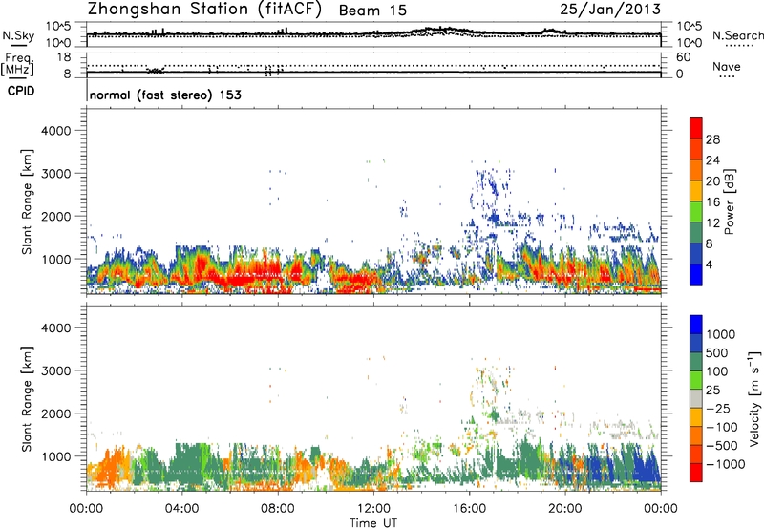Click '4000' on the power panel axis
This screenshot has width=764, height=529.
[55, 131]
